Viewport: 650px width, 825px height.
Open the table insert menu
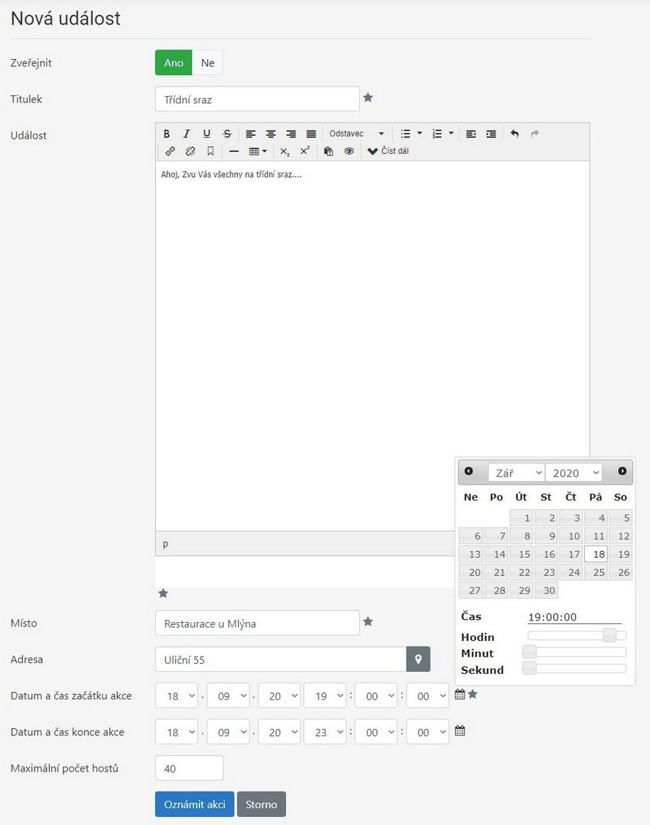click(258, 151)
